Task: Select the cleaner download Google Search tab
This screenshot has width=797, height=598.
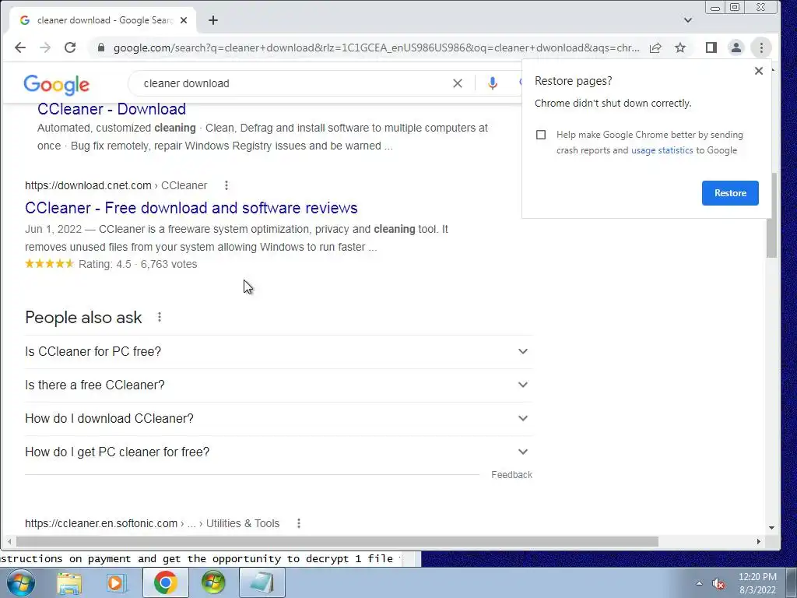Action: pyautogui.click(x=104, y=20)
